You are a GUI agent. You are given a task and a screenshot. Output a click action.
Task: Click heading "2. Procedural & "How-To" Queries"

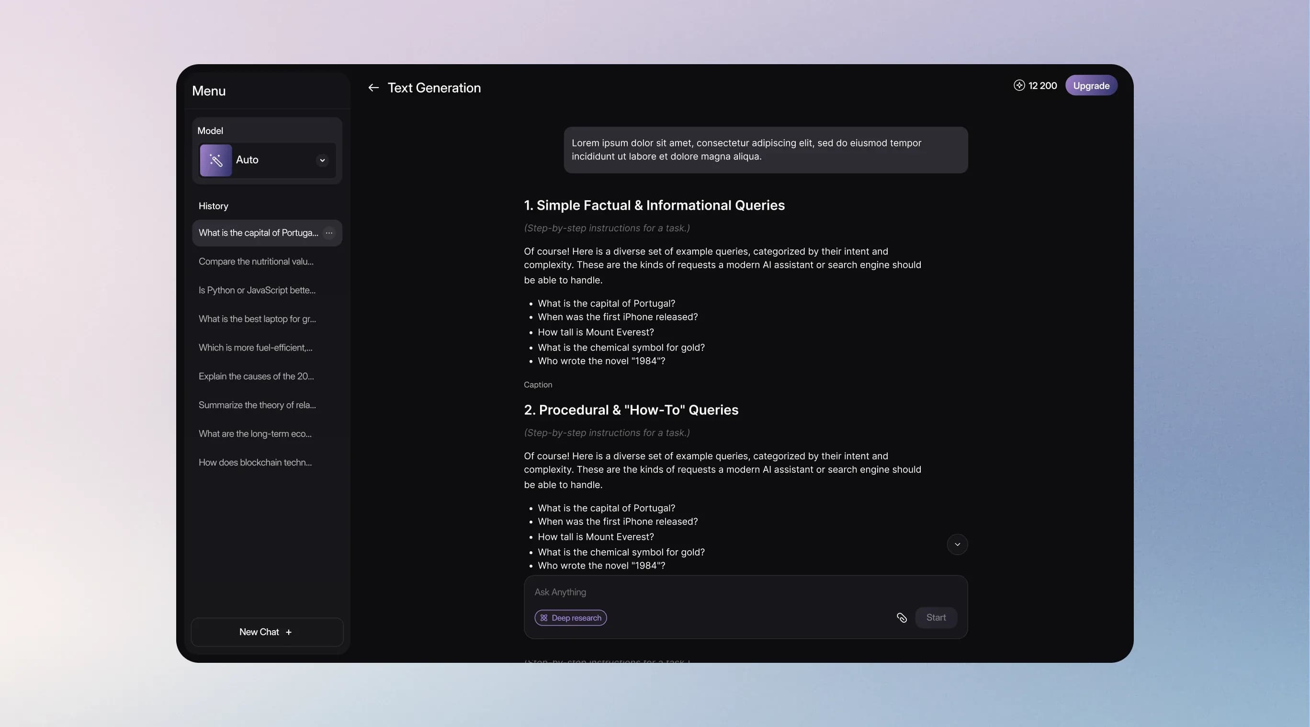click(x=631, y=410)
